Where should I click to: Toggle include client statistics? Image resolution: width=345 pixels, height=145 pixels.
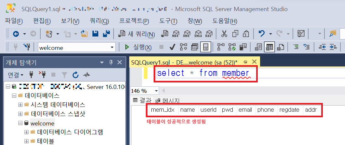[x=243, y=47]
